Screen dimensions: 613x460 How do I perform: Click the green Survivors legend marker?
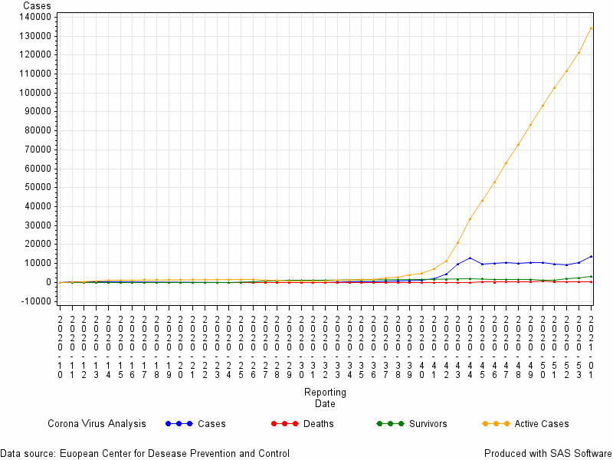tap(390, 424)
